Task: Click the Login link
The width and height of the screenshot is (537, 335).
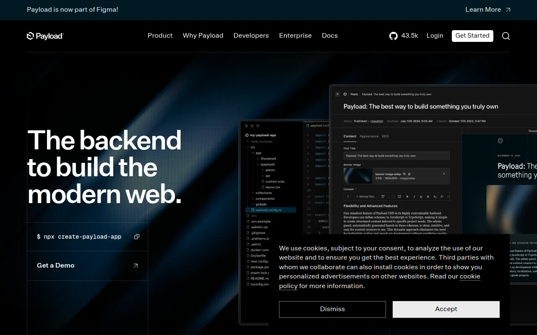Action: [x=435, y=36]
